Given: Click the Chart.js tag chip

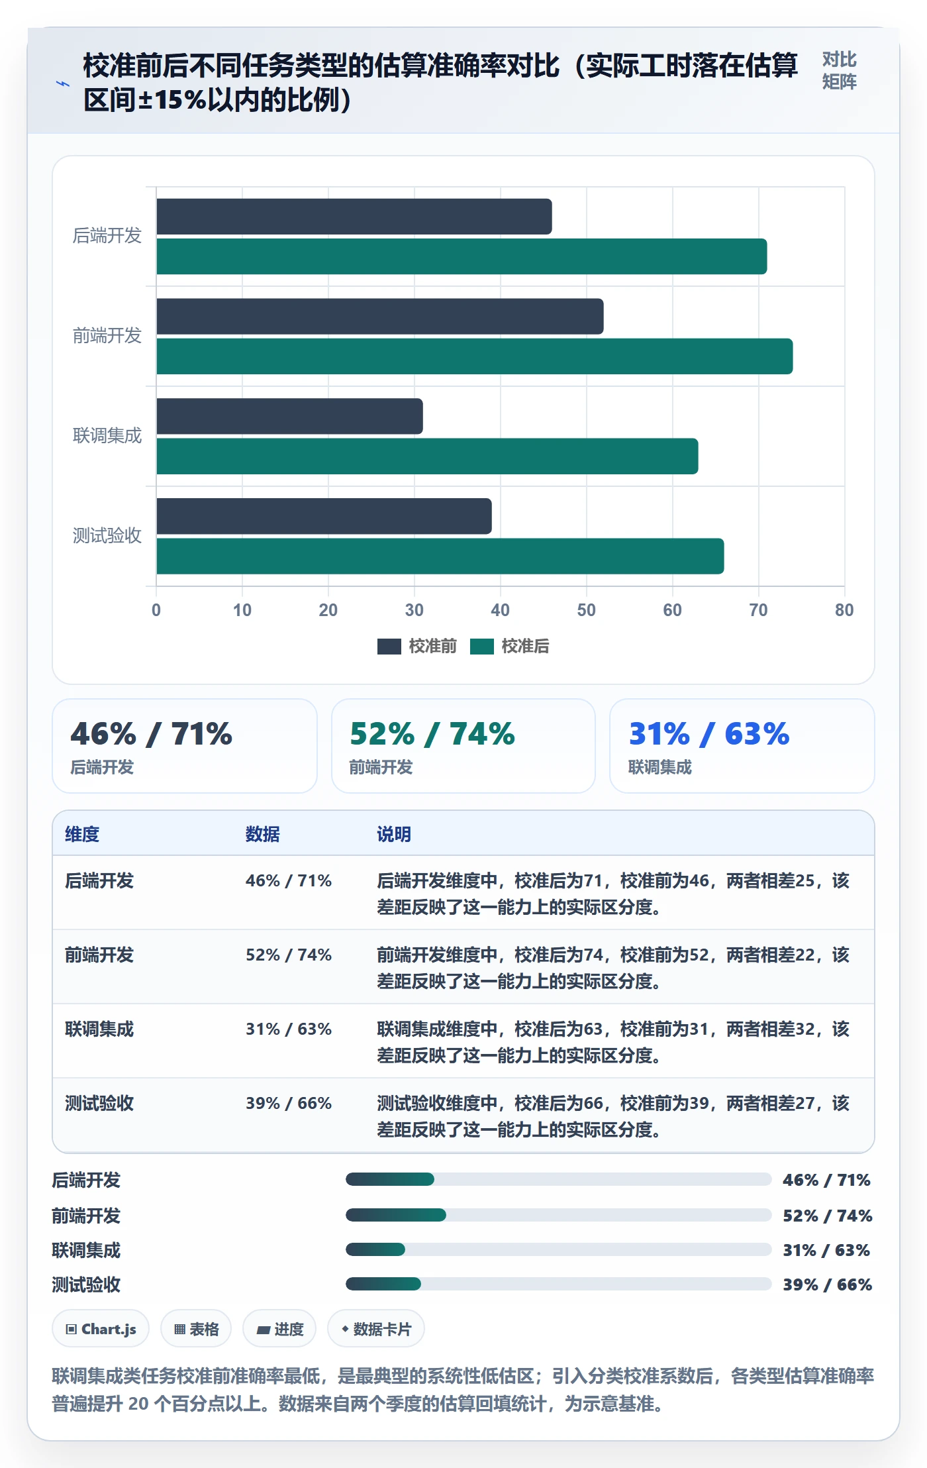Looking at the screenshot, I should pos(101,1329).
